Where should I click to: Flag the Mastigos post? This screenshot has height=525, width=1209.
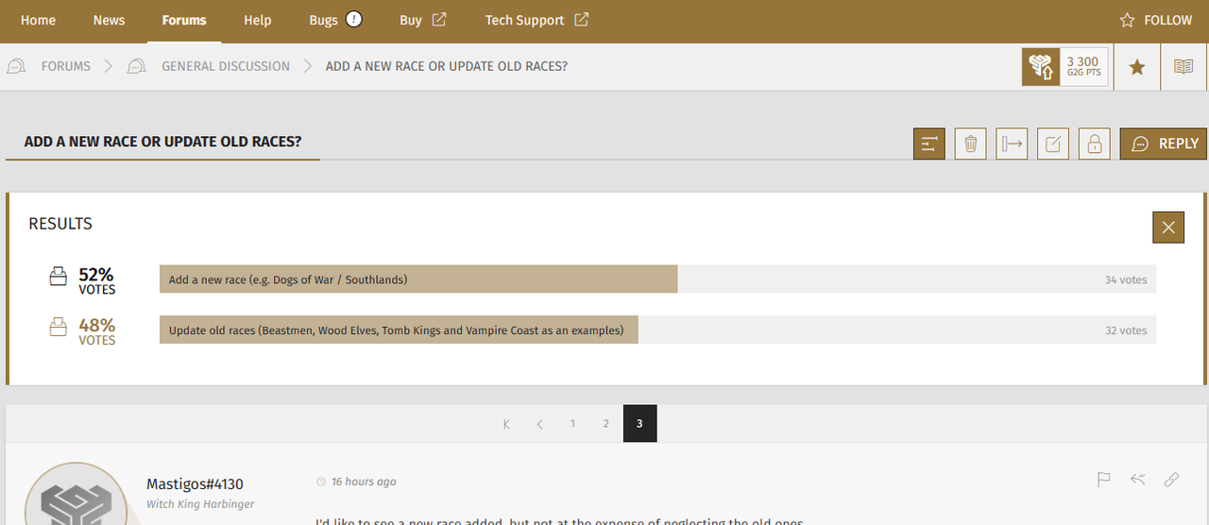coord(1103,480)
